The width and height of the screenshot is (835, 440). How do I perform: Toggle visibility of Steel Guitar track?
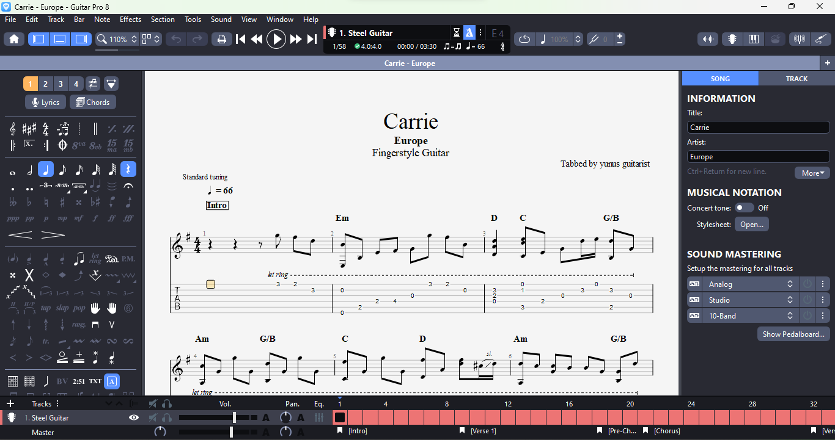[x=134, y=418]
